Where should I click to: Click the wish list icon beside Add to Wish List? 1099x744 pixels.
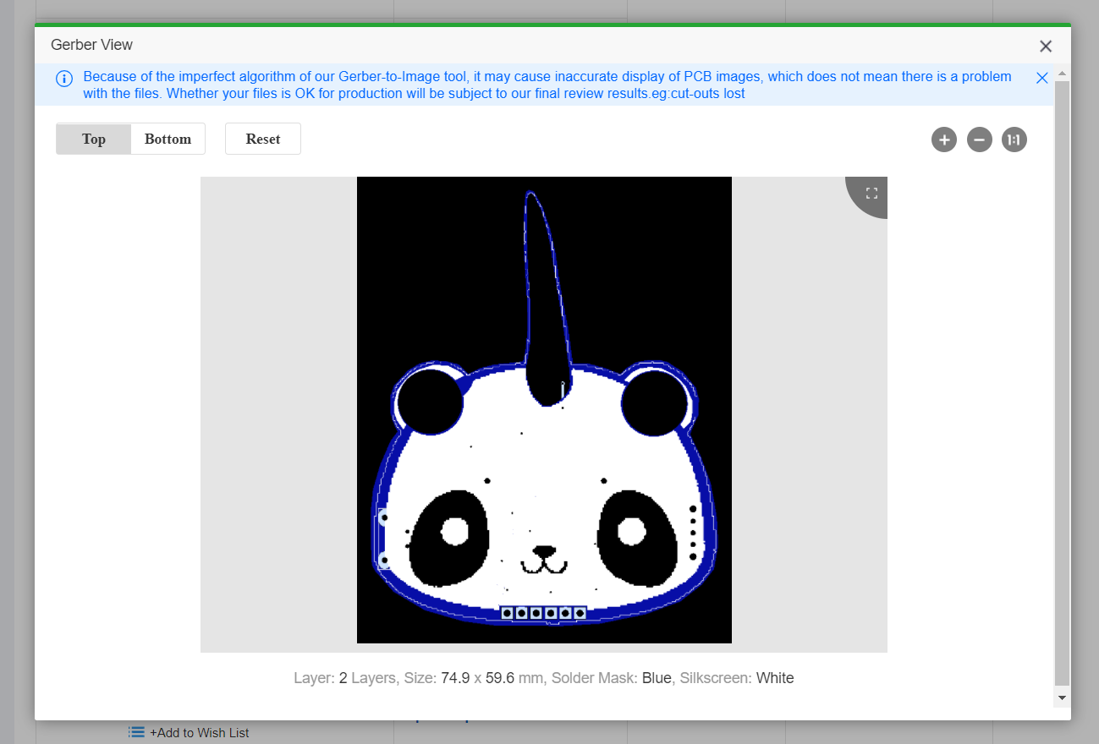pyautogui.click(x=135, y=732)
